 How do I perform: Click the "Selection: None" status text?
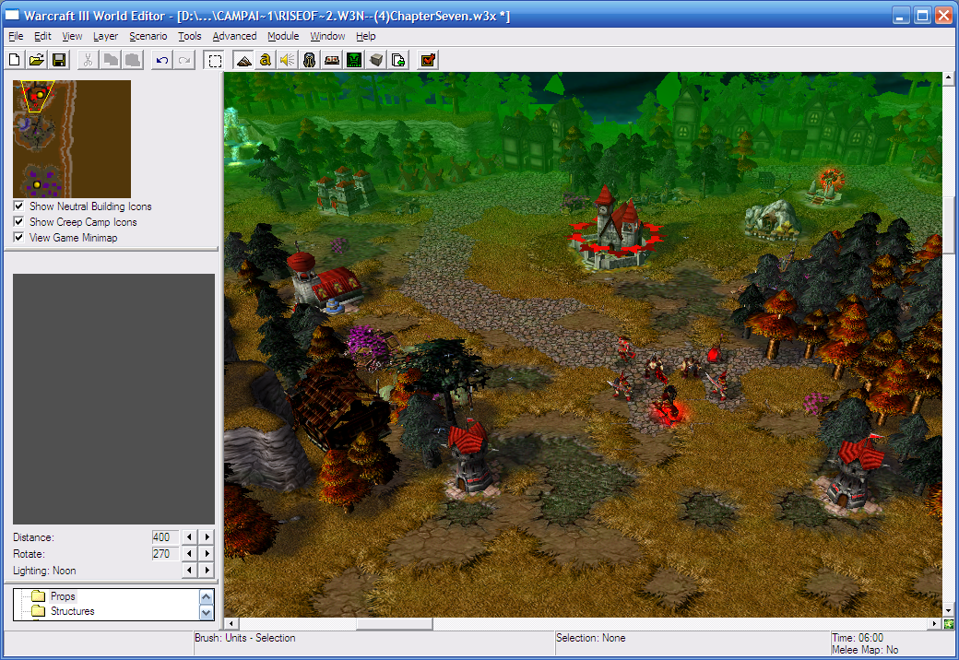coord(590,637)
